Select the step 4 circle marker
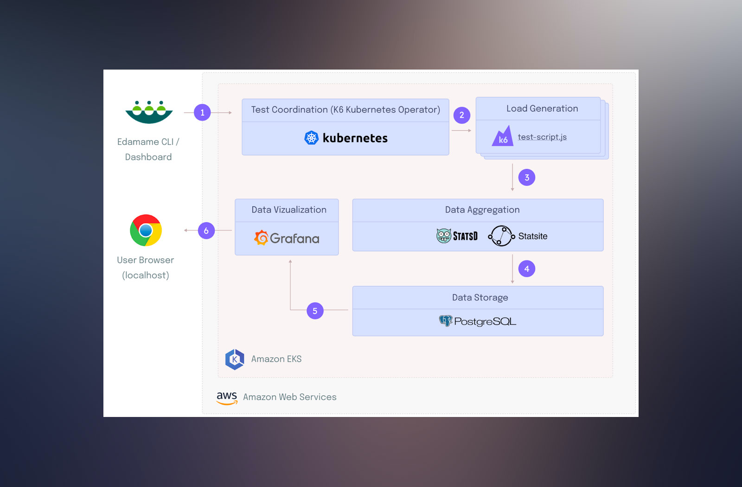Viewport: 742px width, 487px height. point(526,269)
